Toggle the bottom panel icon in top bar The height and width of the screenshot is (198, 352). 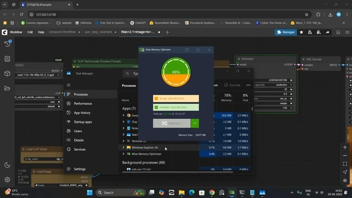338,32
